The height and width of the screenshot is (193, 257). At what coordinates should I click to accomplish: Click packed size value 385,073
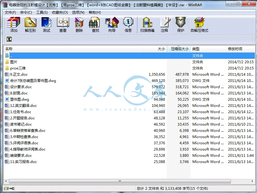[182, 80]
